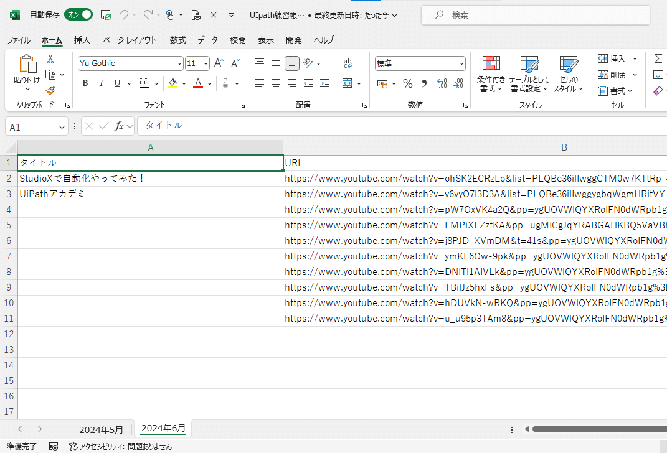Screen dimensions: 667x453
Task: Toggle wrap text icon
Action: coord(348,63)
